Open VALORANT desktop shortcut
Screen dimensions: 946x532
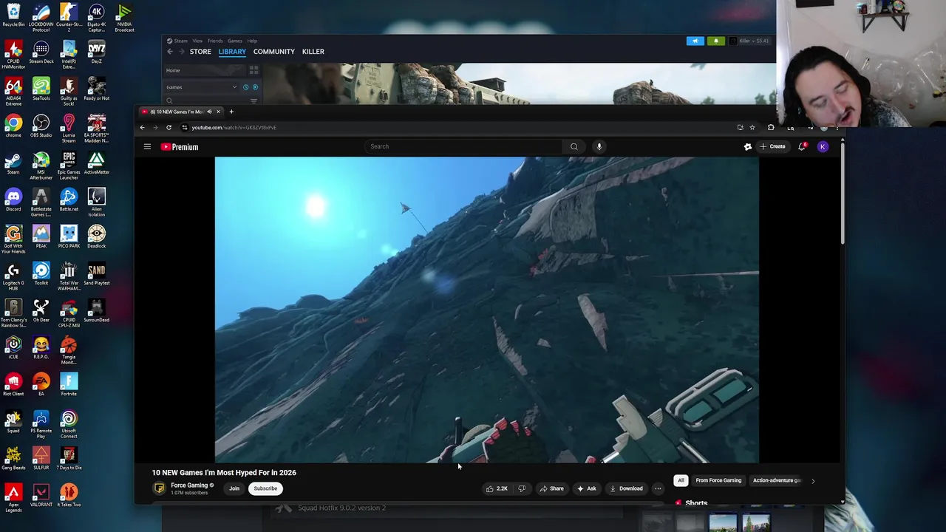tap(41, 495)
